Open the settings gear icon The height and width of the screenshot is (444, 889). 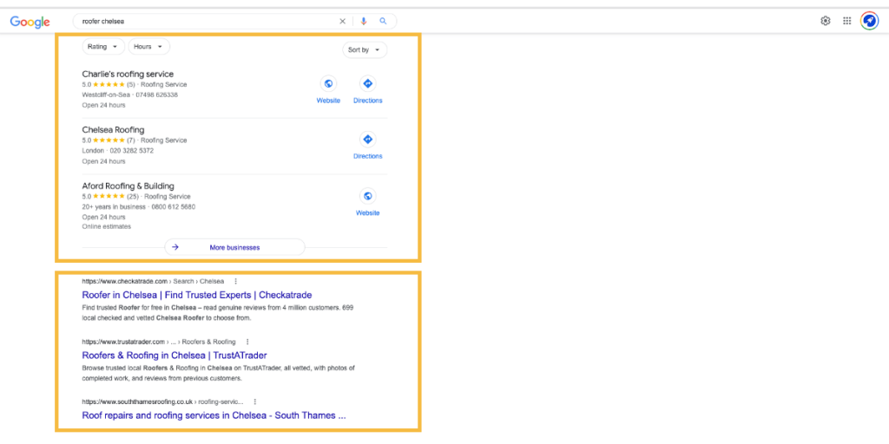(826, 21)
